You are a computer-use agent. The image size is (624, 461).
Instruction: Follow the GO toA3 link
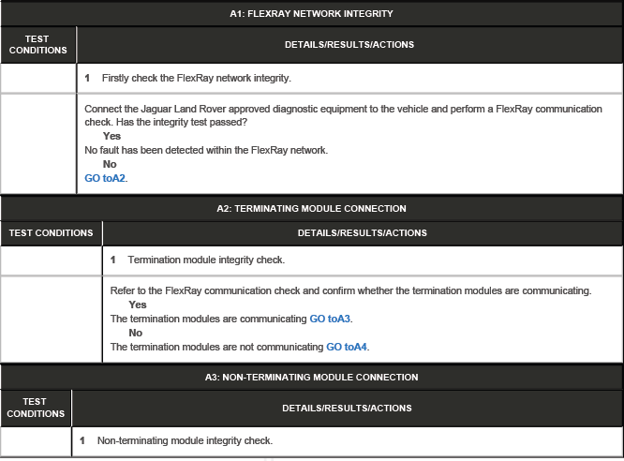(x=330, y=319)
